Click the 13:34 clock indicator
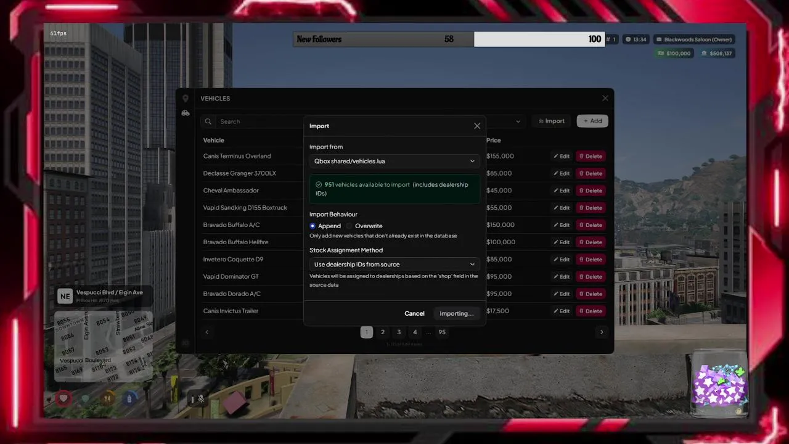Screen dimensions: 789x444 [636, 39]
